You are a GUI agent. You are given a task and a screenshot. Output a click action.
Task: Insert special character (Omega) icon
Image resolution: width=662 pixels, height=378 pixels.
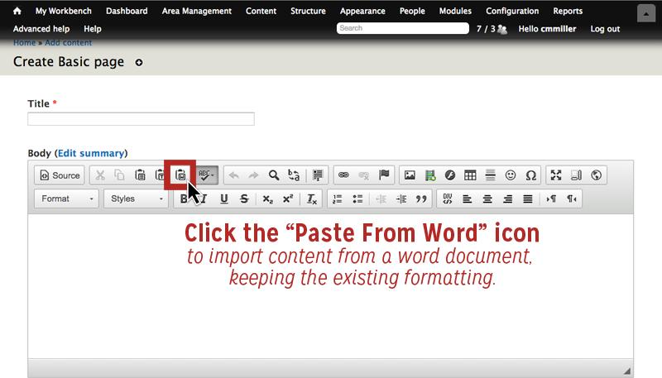click(531, 175)
